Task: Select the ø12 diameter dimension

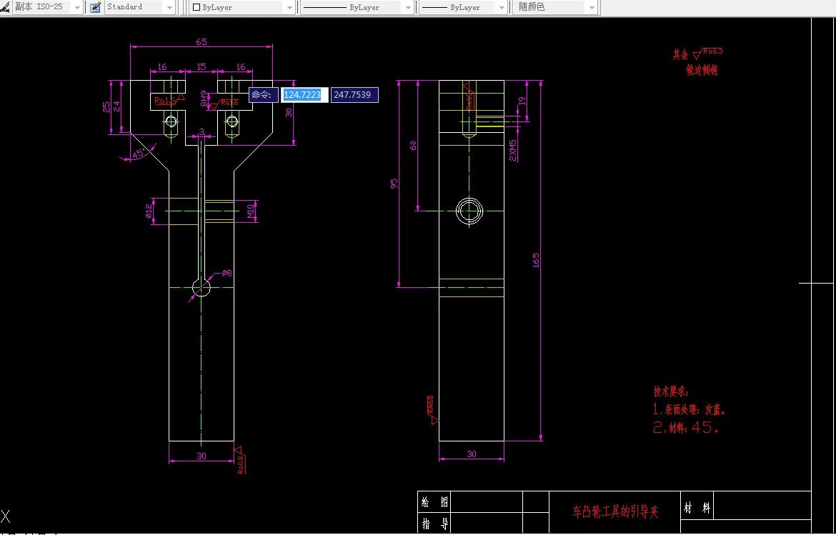Action: (149, 211)
